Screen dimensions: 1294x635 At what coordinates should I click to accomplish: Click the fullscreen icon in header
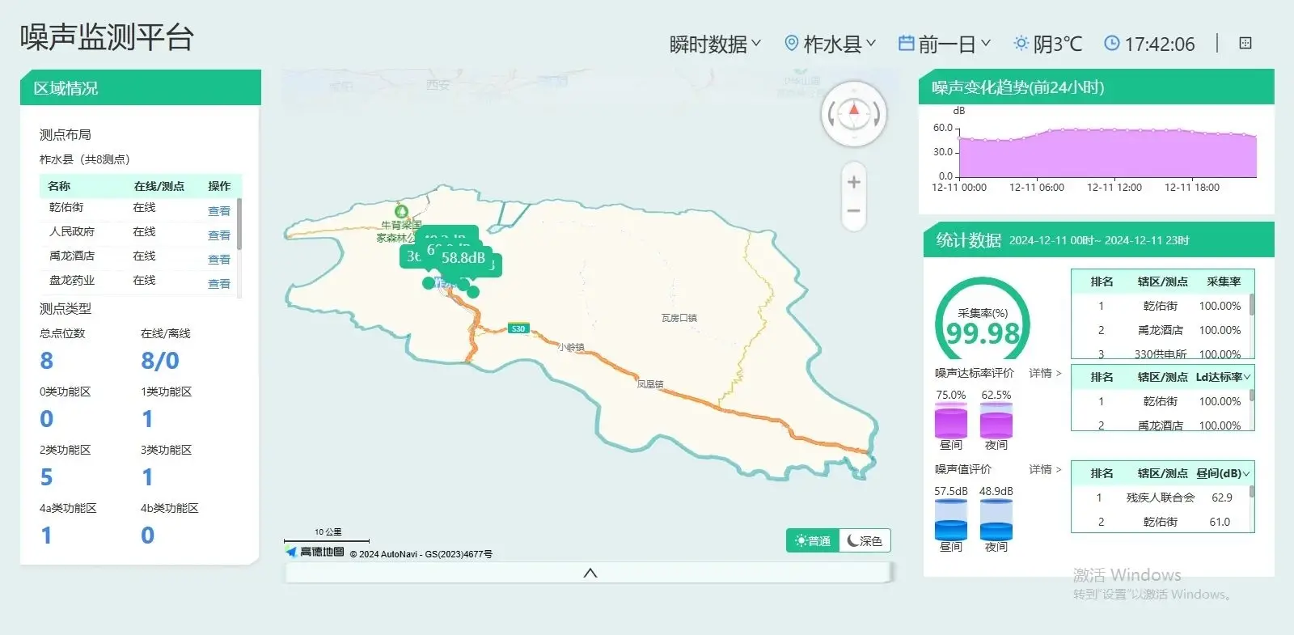(x=1245, y=43)
